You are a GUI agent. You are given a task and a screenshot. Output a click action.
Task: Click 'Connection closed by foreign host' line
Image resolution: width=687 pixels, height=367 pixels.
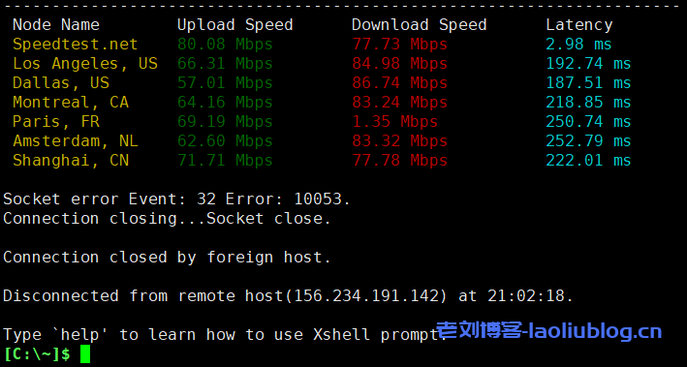[x=167, y=257]
